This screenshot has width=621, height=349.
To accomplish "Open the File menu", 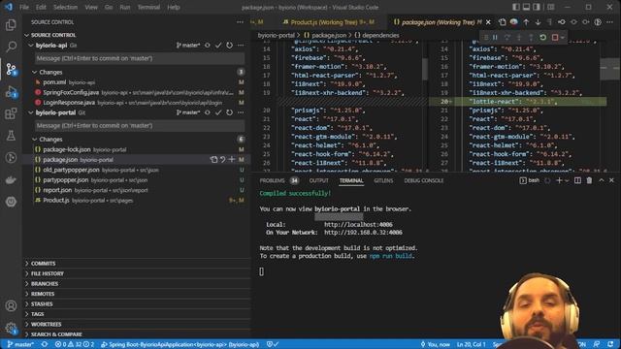I will coord(24,7).
